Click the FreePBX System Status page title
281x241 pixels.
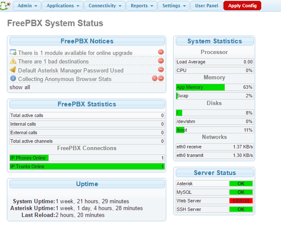55,23
